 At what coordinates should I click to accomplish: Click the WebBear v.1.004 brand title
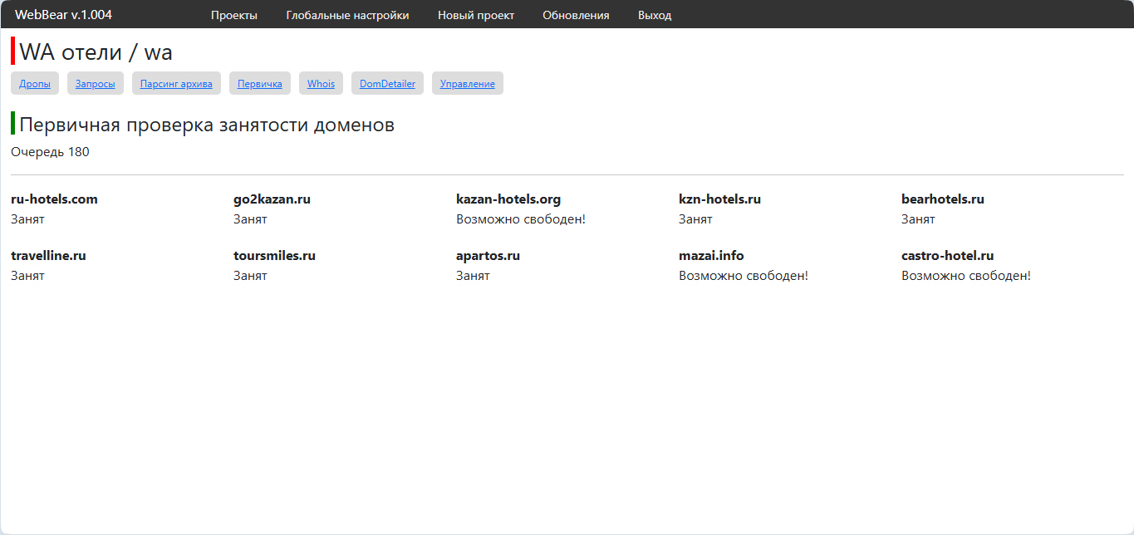pos(63,15)
